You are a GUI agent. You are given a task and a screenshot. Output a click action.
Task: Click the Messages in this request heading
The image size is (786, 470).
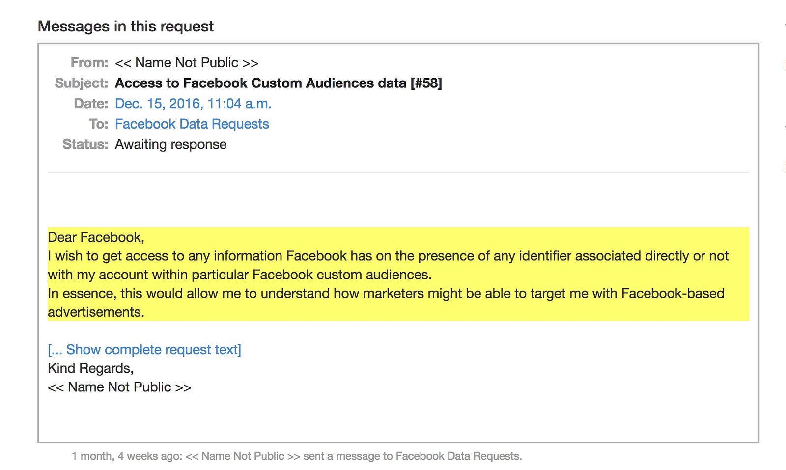point(126,26)
